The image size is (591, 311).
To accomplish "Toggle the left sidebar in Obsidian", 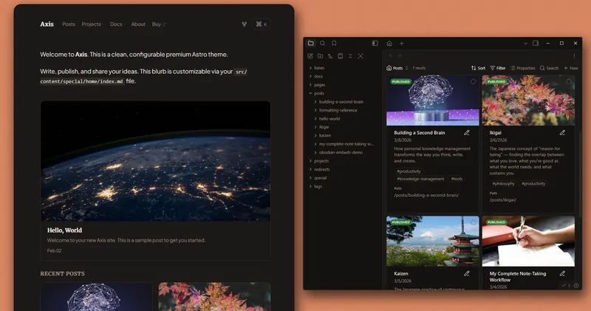I will click(375, 44).
